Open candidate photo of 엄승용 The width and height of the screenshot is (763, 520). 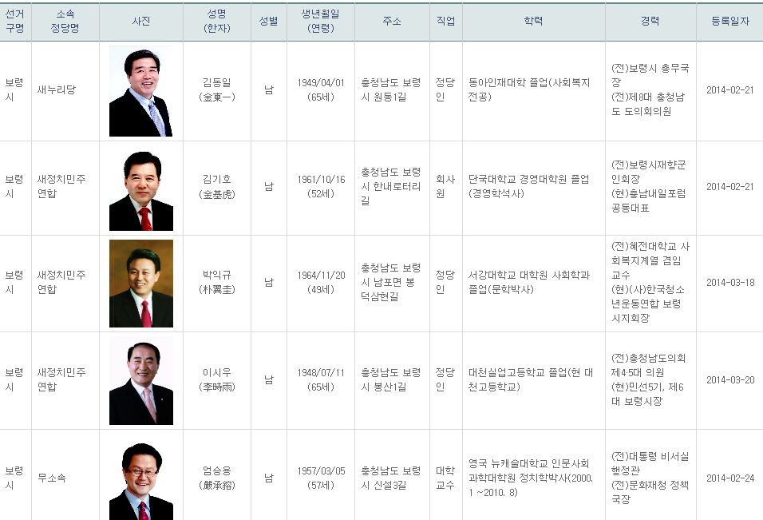[141, 479]
